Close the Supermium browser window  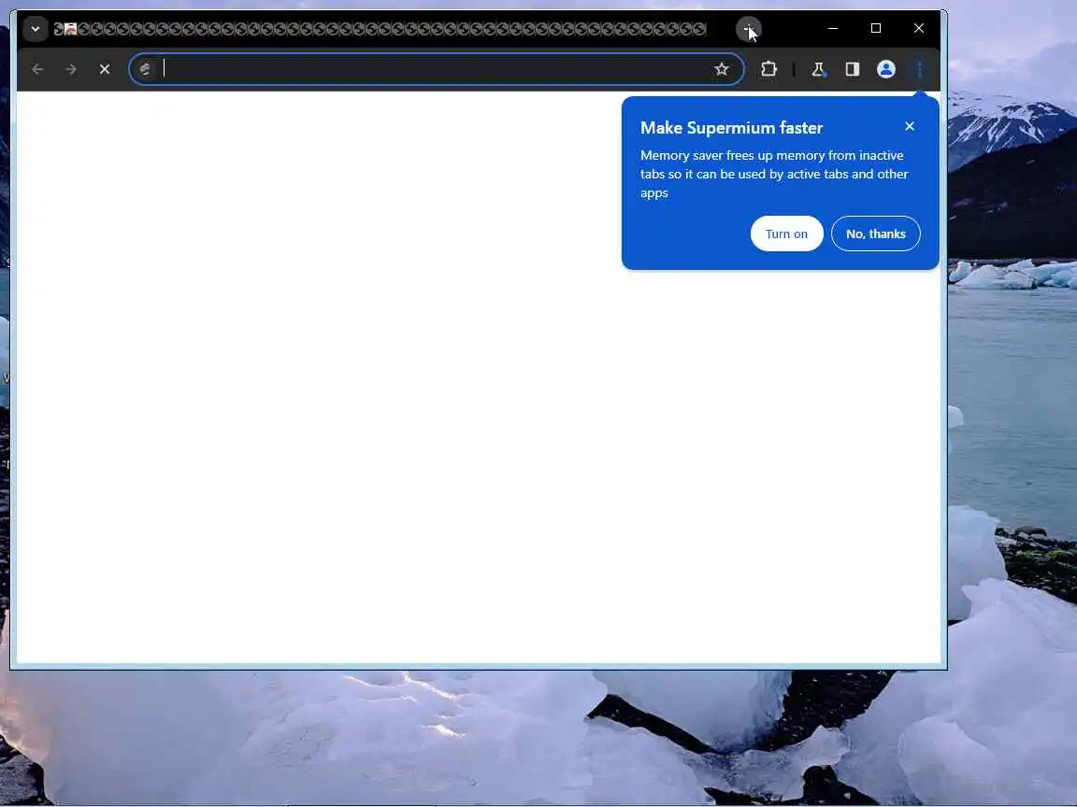[919, 28]
